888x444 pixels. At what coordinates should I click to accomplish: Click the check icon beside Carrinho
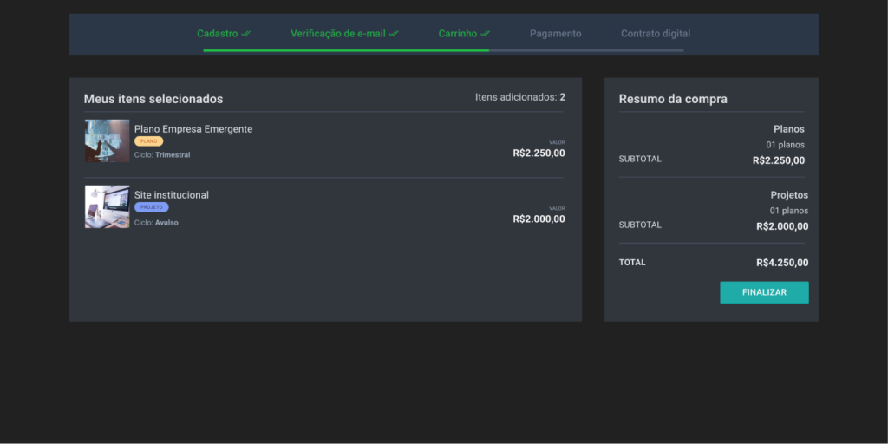click(x=486, y=34)
